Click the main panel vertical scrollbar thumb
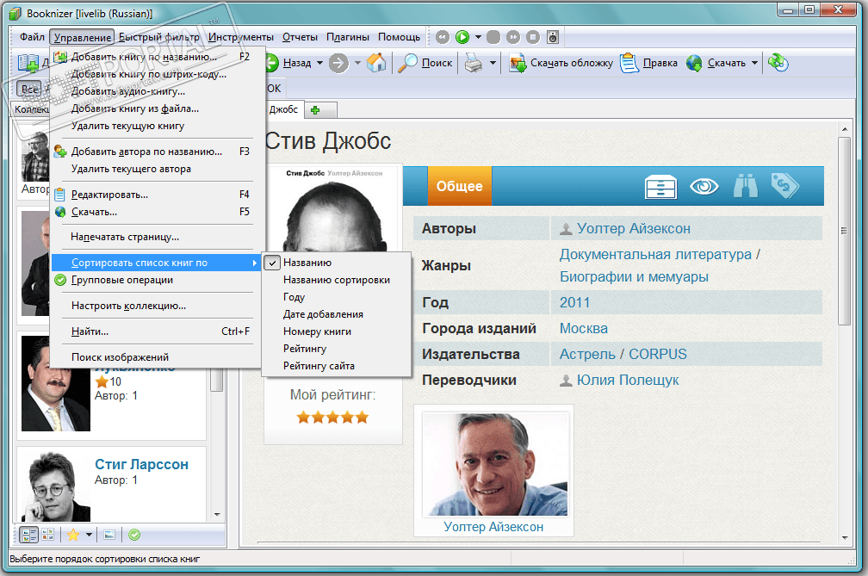This screenshot has width=868, height=576. point(844,231)
